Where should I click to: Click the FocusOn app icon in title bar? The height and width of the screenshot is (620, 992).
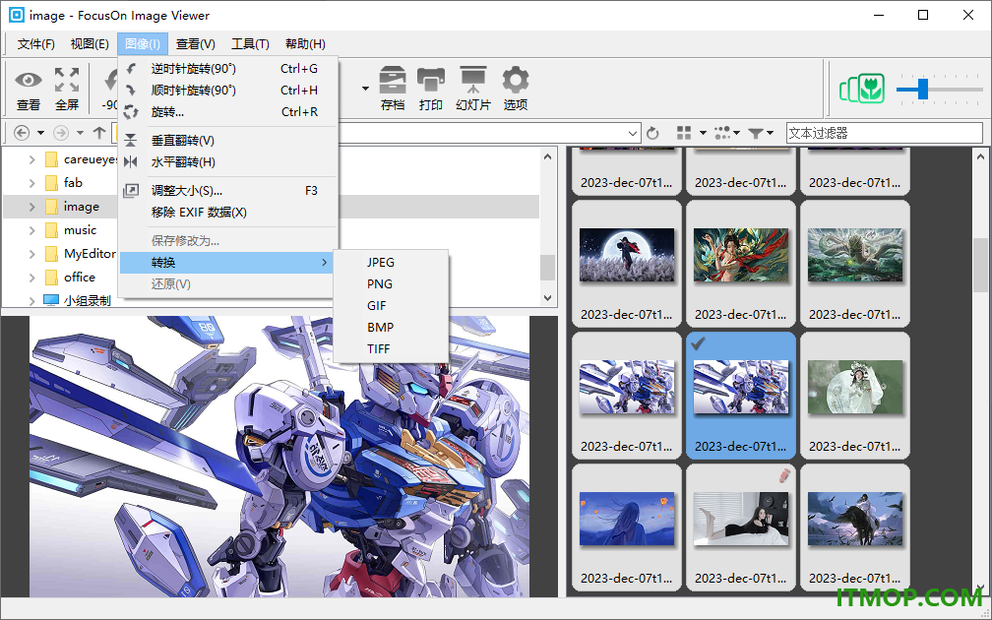coord(17,15)
